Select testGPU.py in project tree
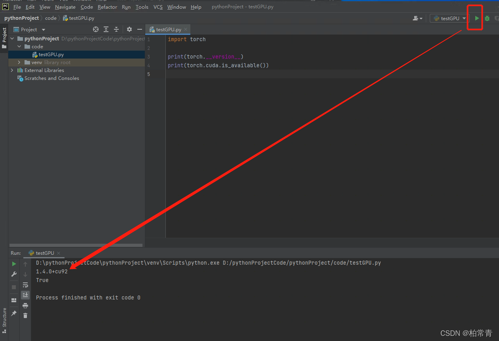This screenshot has width=499, height=341. (x=51, y=55)
